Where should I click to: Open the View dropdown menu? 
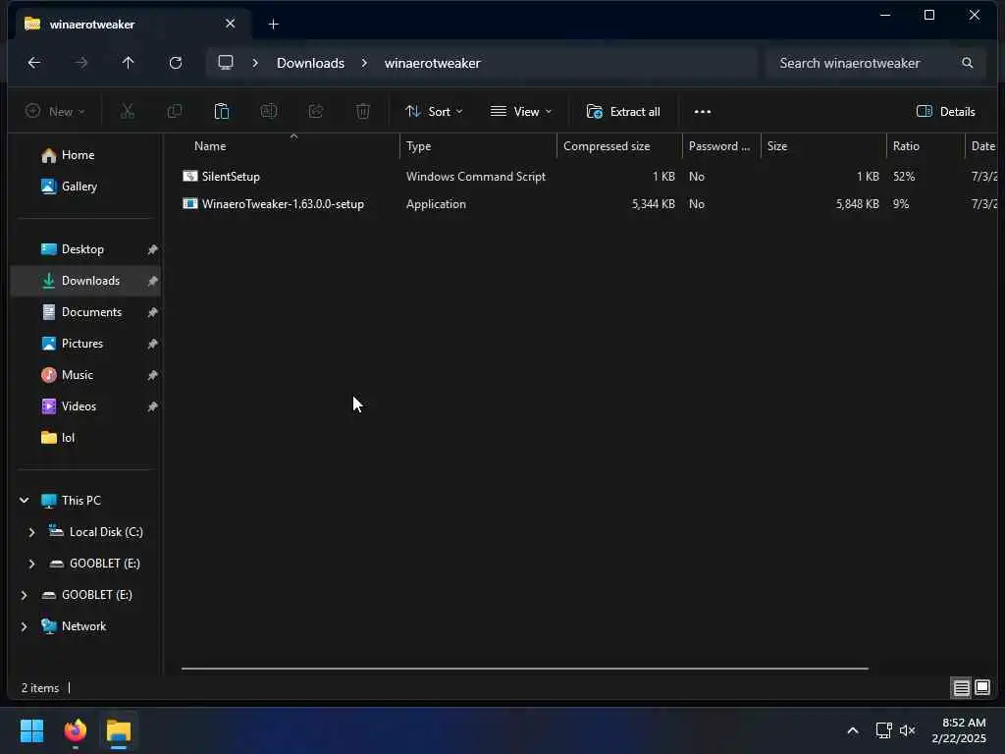coord(520,112)
